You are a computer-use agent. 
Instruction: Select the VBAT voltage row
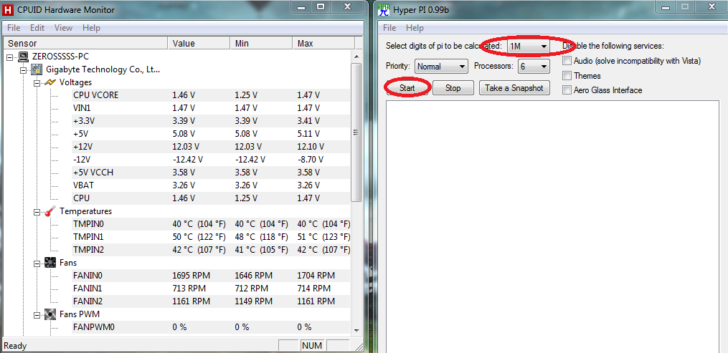tap(212, 185)
